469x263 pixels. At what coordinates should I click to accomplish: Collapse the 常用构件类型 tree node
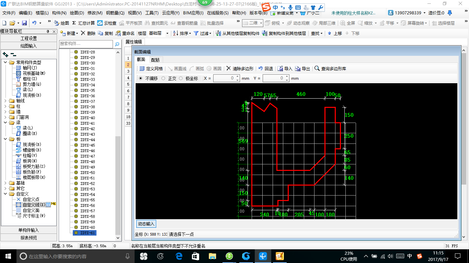click(x=5, y=62)
